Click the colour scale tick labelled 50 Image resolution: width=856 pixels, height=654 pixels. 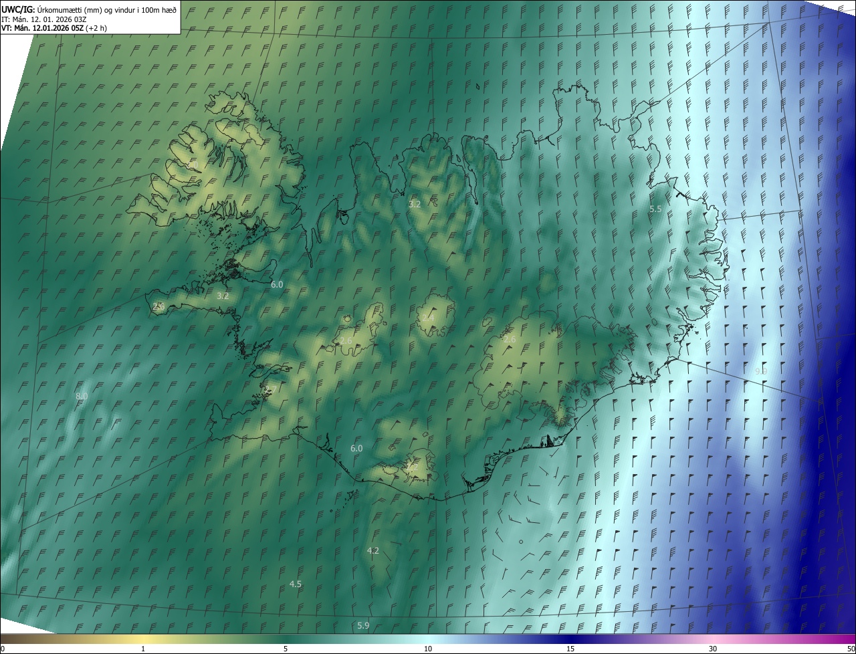coord(851,649)
